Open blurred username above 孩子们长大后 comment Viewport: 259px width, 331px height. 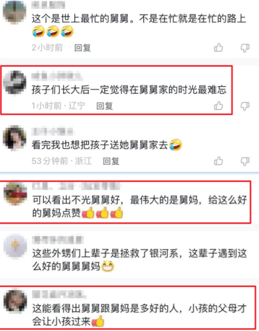[57, 76]
